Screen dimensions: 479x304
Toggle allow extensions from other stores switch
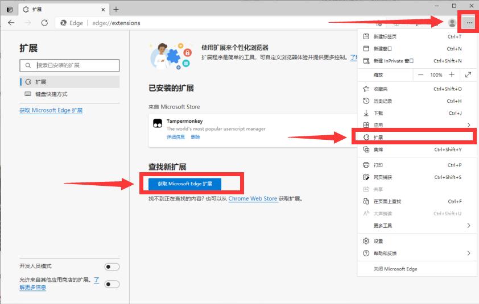[112, 284]
